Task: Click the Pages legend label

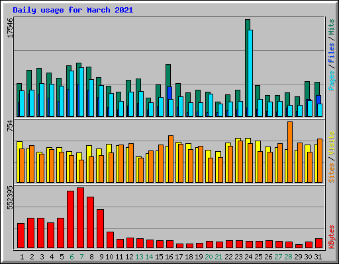Action: tap(331, 81)
